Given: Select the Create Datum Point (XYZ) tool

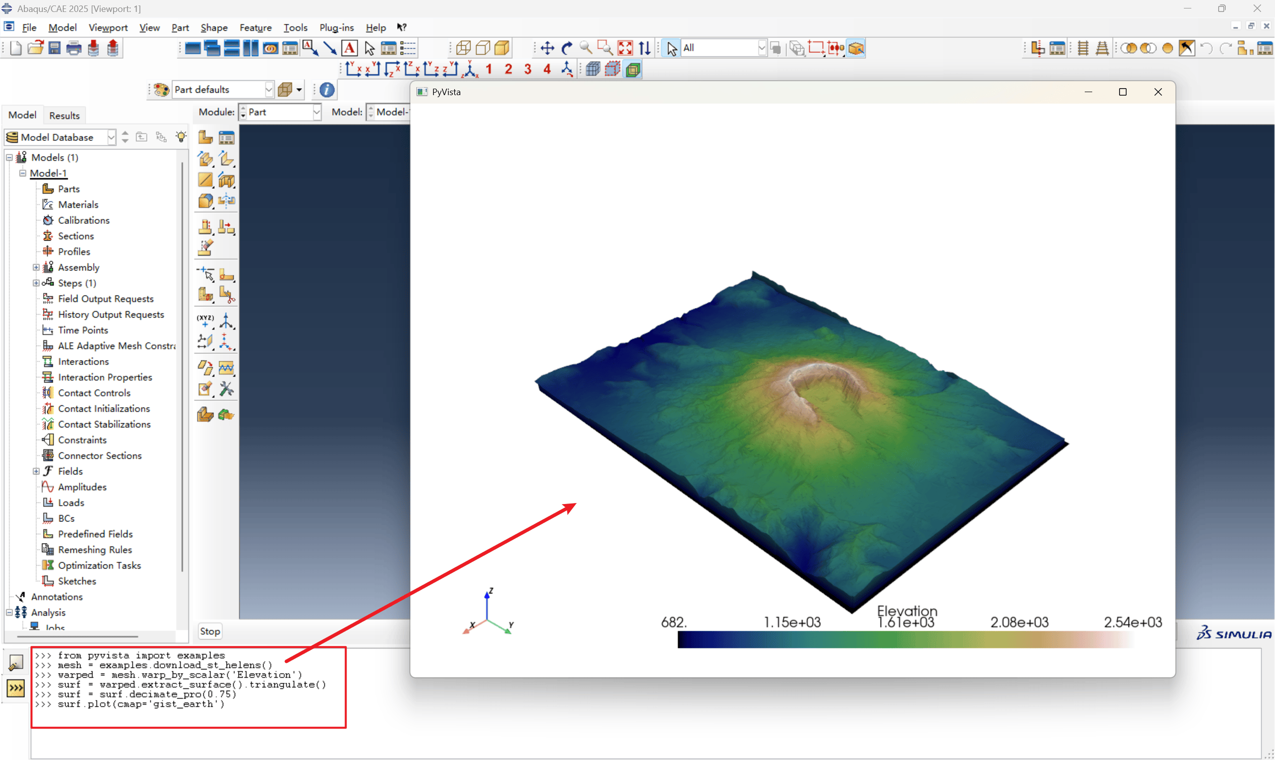Looking at the screenshot, I should click(205, 321).
